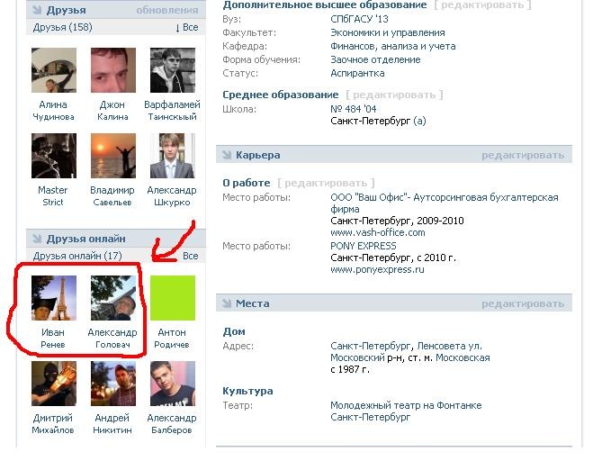The image size is (593, 461).
Task: Open Андрей Никитин's avatar photo
Action: click(113, 384)
